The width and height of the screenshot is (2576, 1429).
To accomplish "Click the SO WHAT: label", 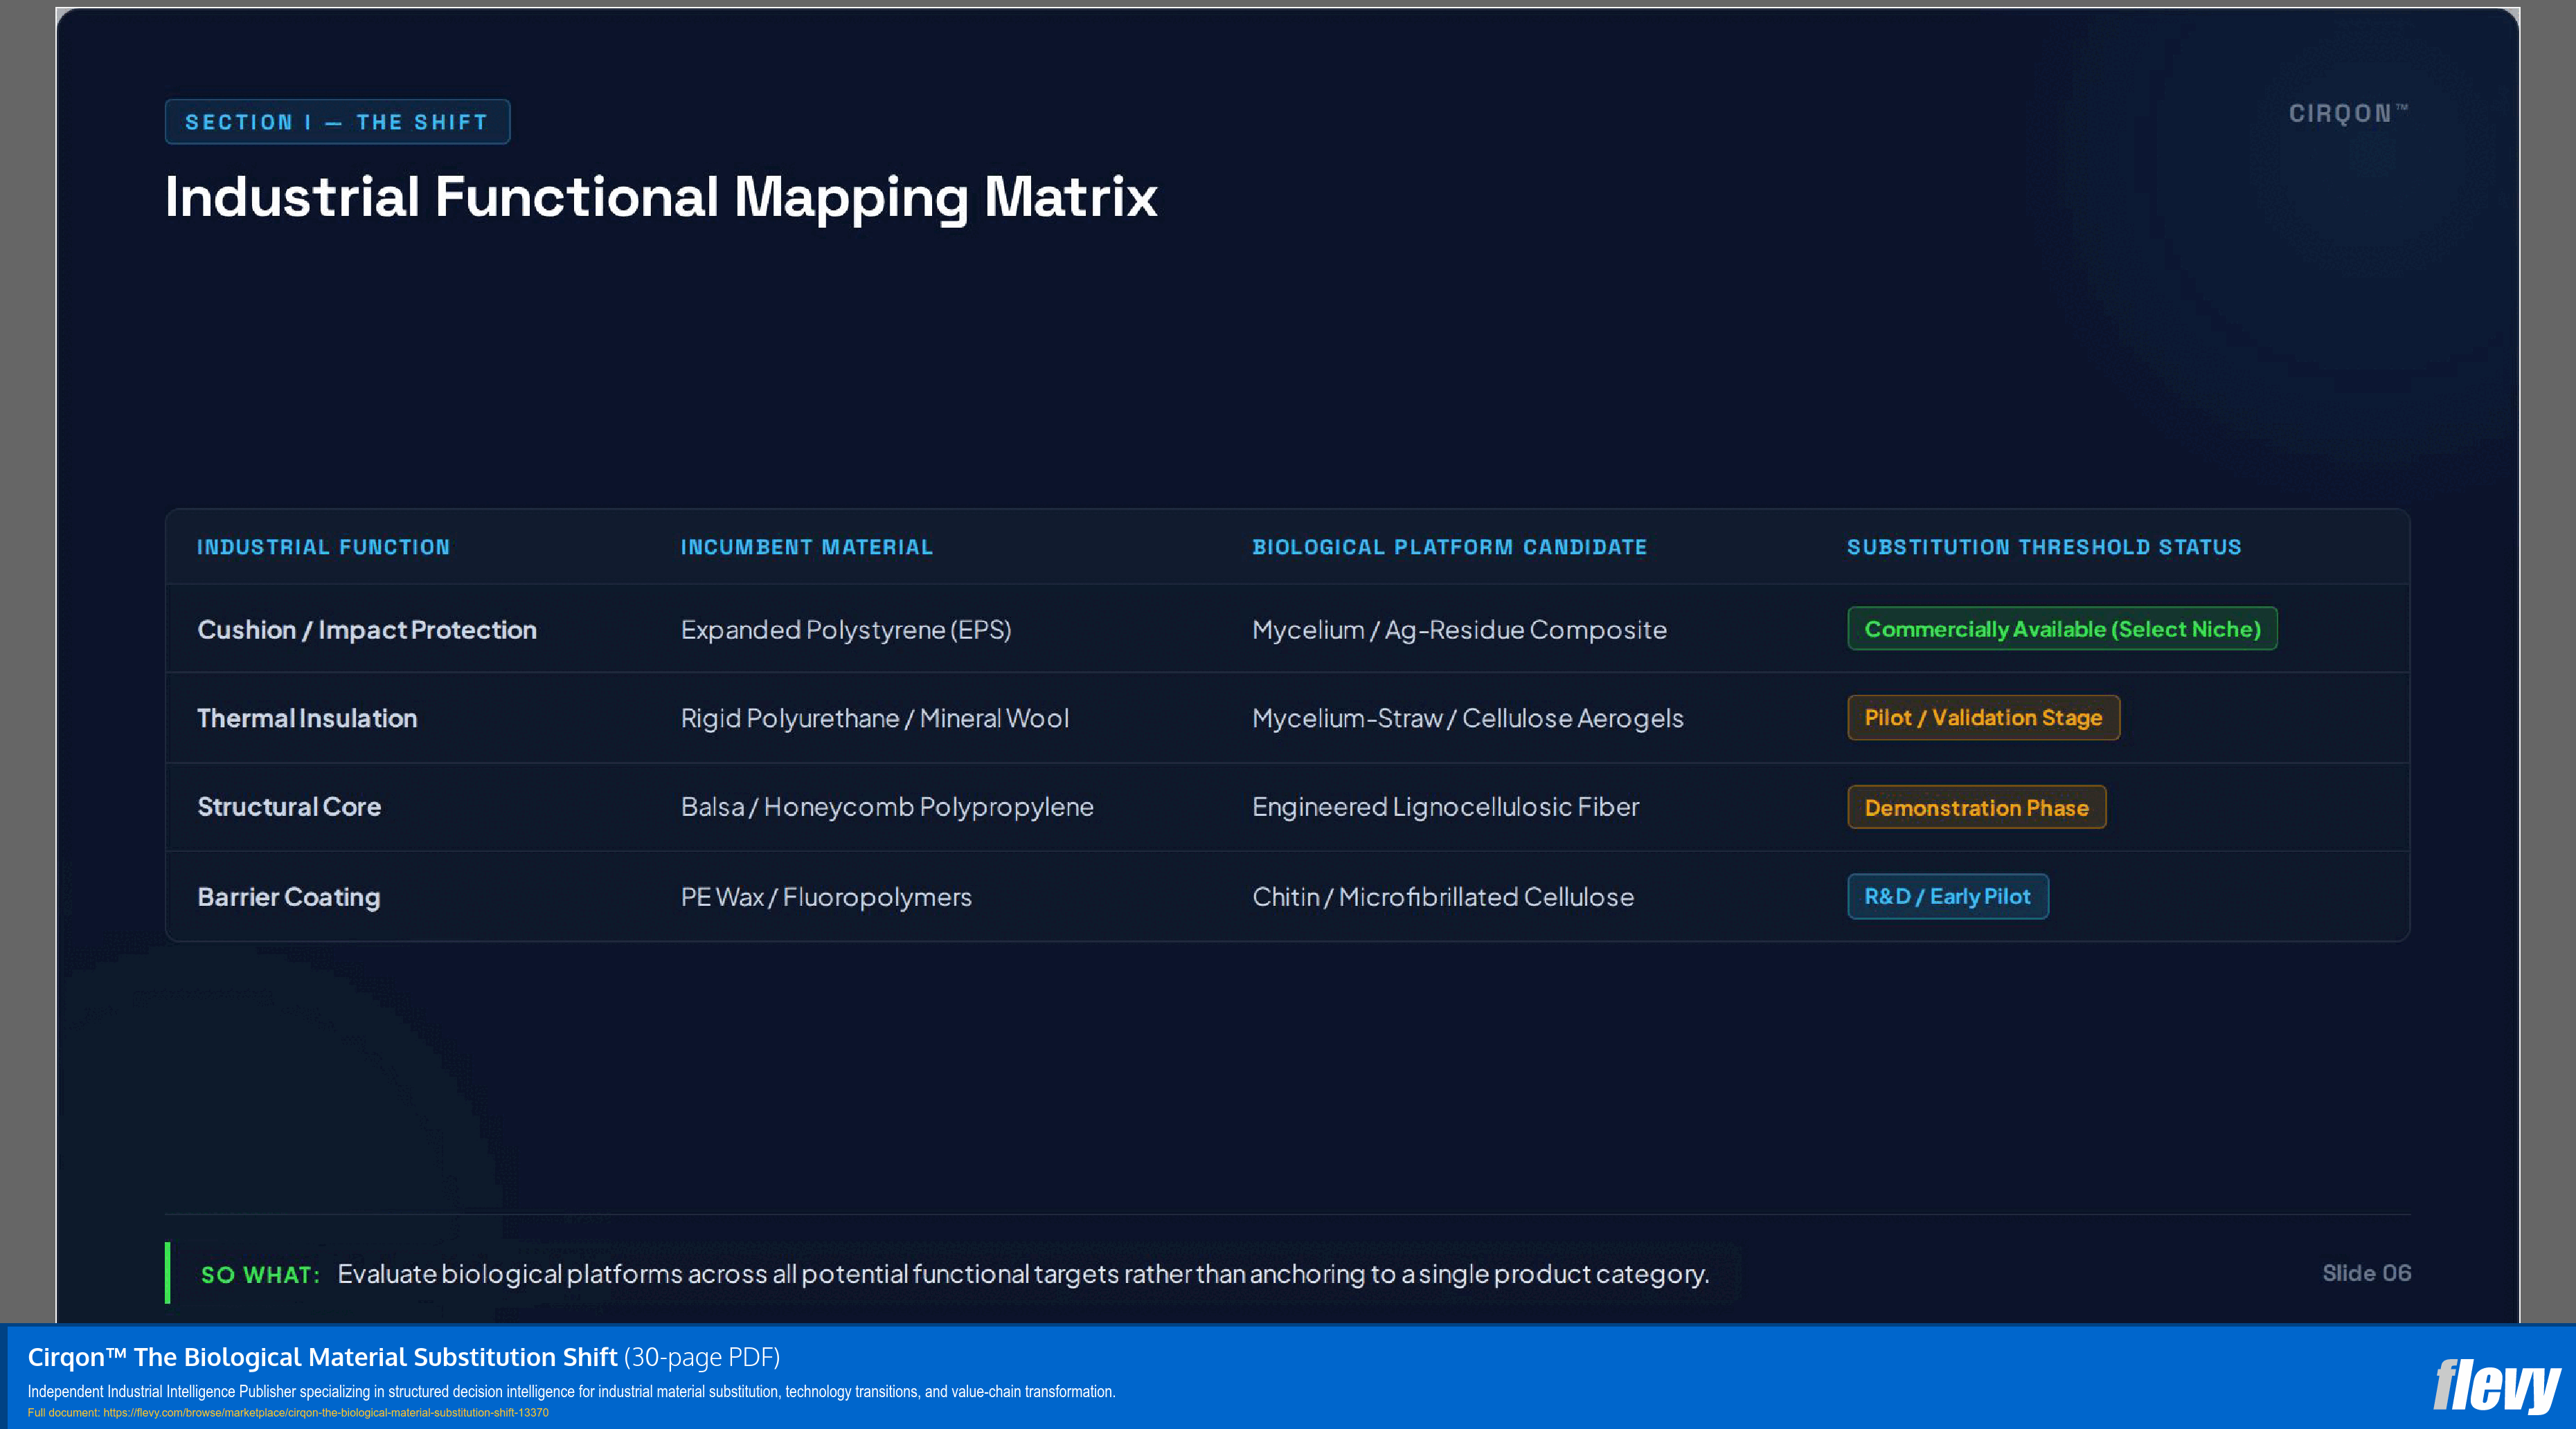I will pos(260,1274).
